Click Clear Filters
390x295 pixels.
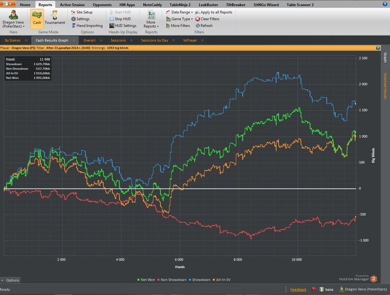point(207,19)
